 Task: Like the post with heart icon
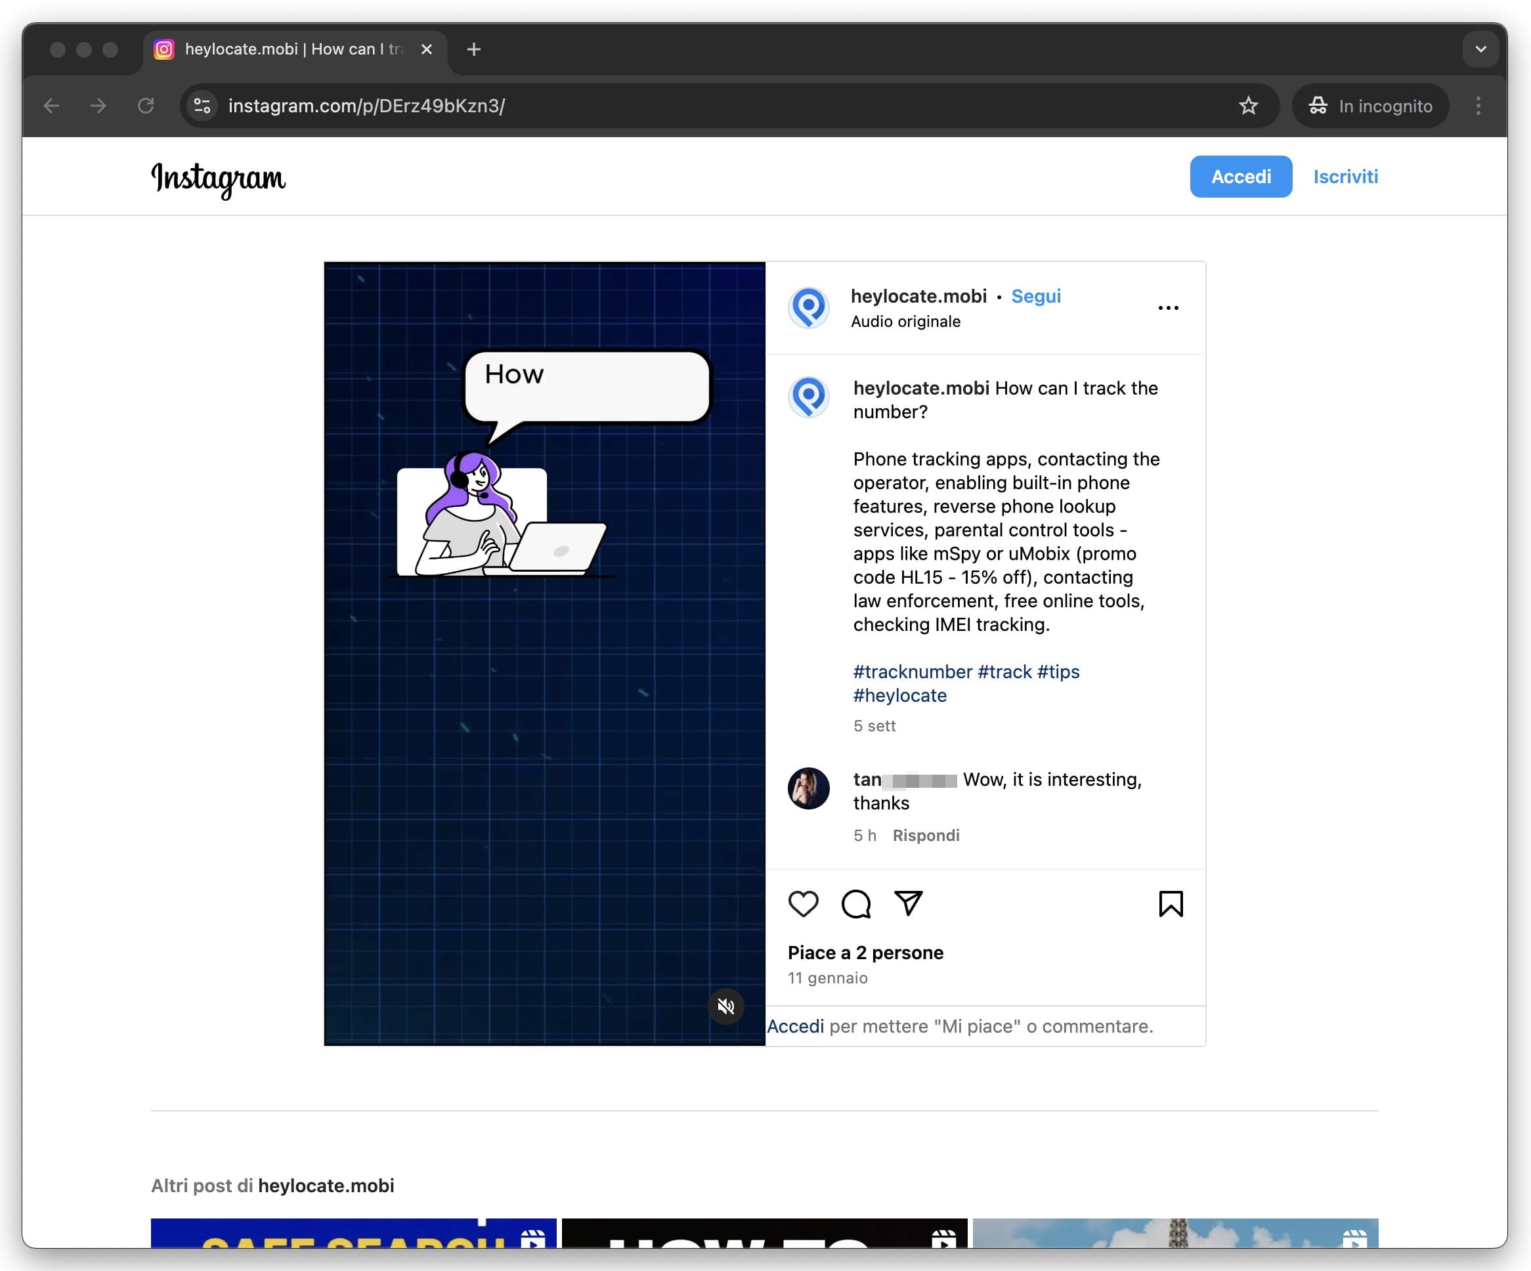804,904
